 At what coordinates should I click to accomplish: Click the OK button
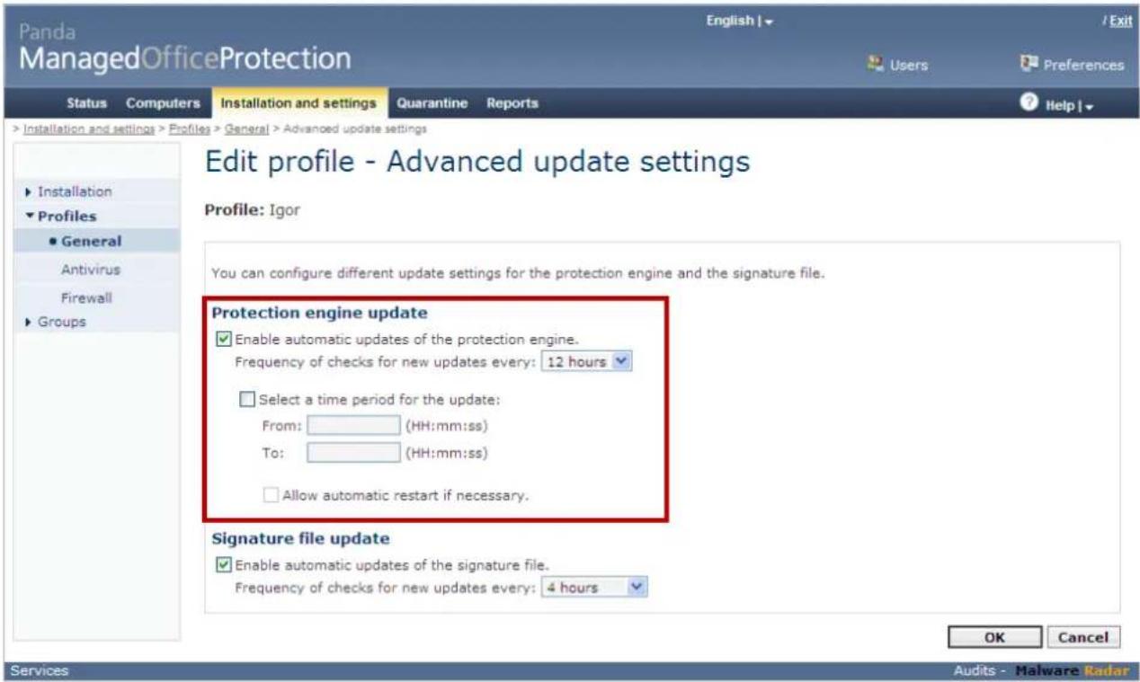click(993, 636)
